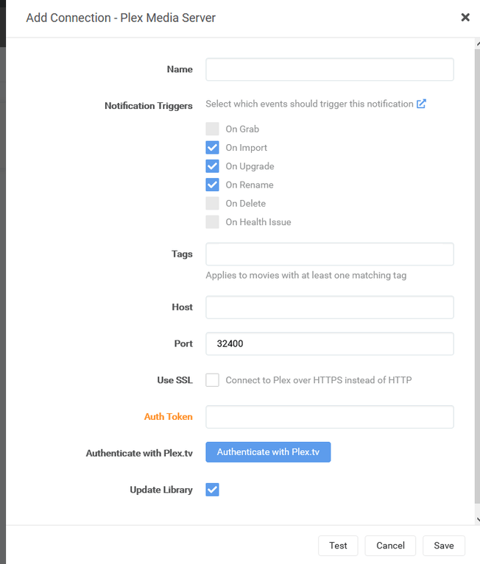Uncheck the On Upgrade trigger

(212, 166)
